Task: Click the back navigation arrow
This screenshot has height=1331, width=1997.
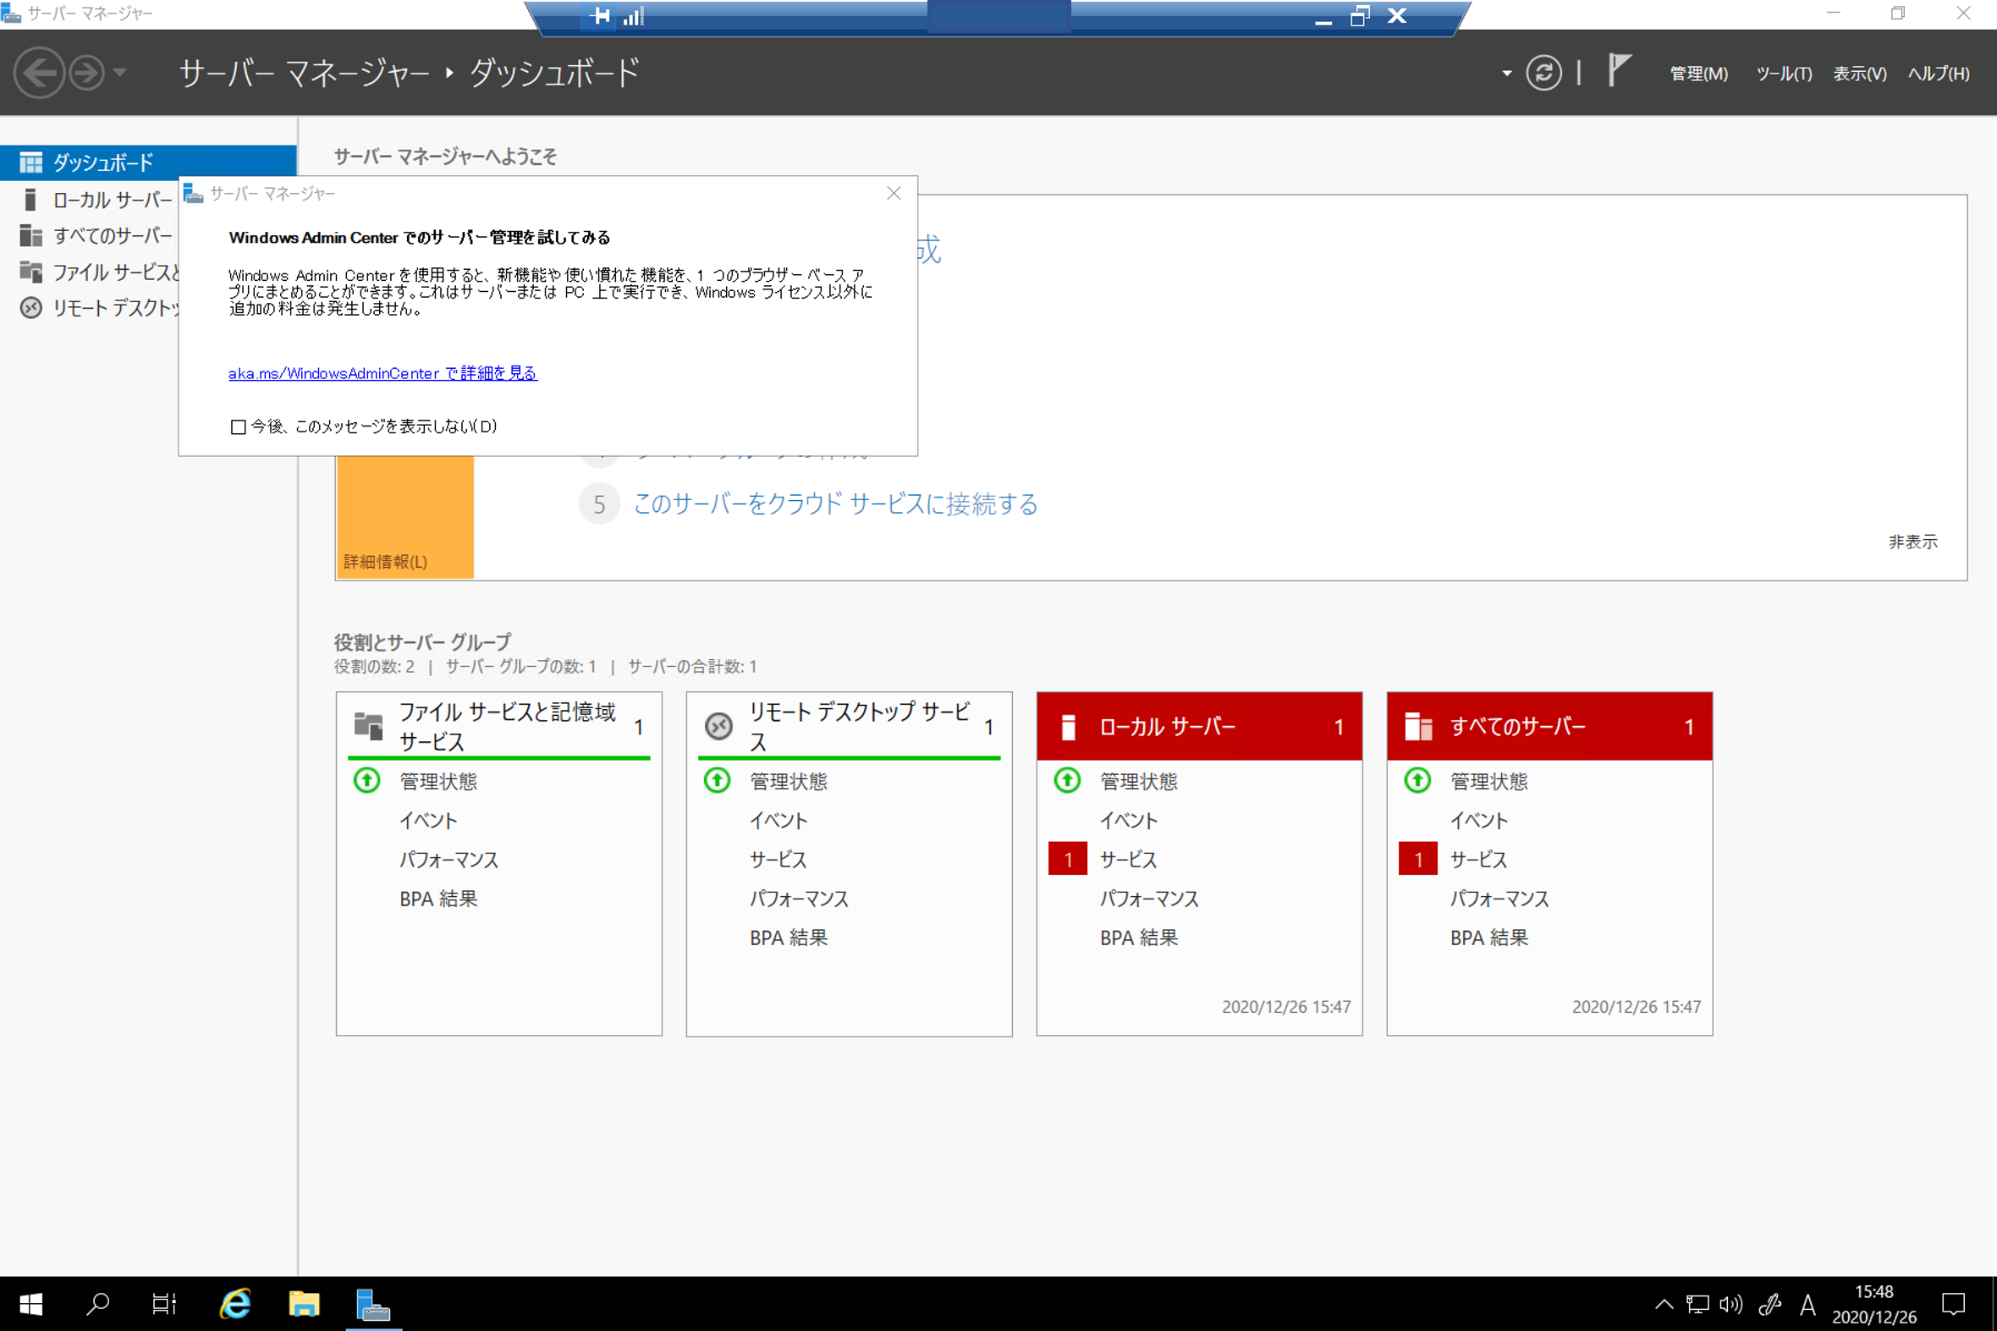Action: (x=39, y=73)
